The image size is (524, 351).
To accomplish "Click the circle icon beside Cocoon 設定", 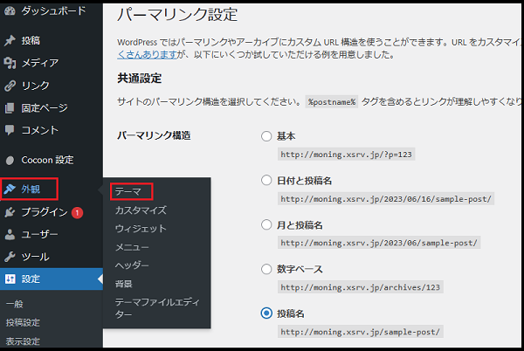I will tap(10, 161).
